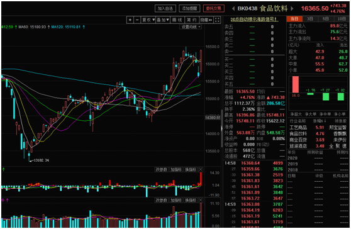Switch to the 10日 capital flow tab
351x229 pixels.
[342, 19]
